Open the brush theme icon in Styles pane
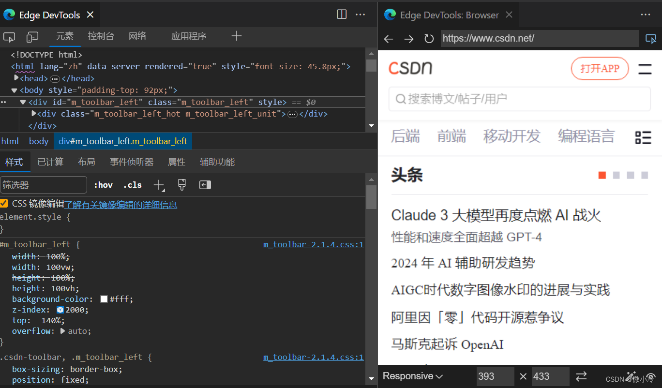This screenshot has width=662, height=388. click(x=181, y=185)
